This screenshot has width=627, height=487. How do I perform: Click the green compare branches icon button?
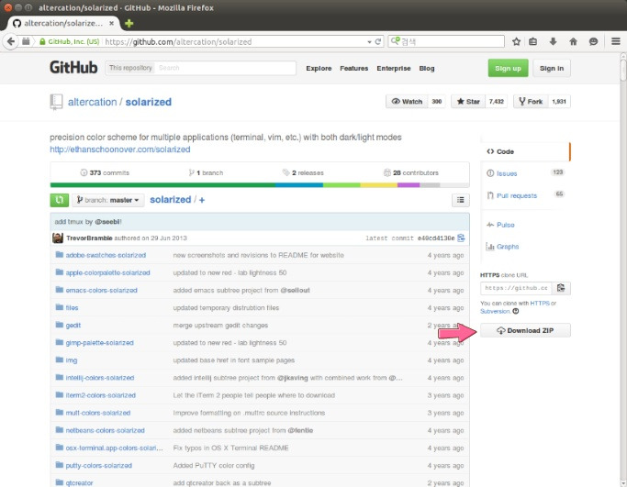pos(59,200)
